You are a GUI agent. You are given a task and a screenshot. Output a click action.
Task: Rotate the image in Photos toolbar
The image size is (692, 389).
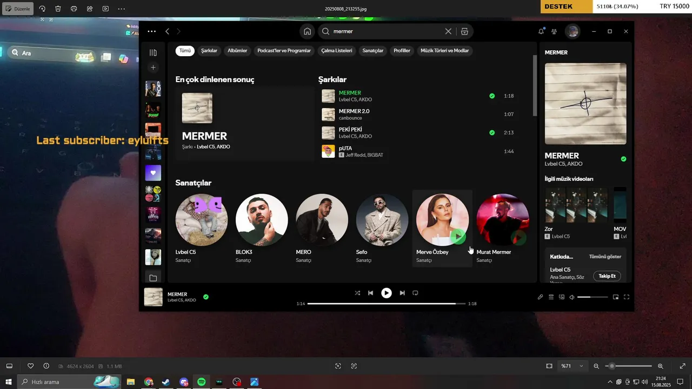click(x=42, y=9)
